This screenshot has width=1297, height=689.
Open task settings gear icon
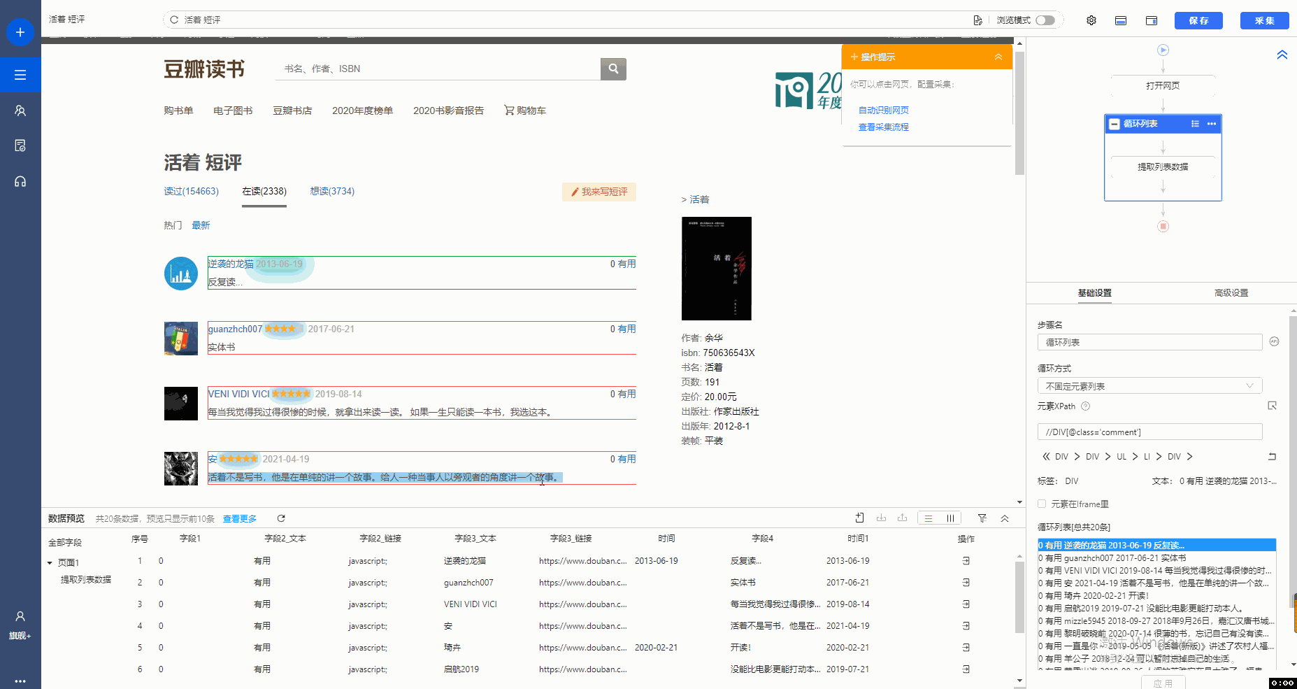(1091, 20)
